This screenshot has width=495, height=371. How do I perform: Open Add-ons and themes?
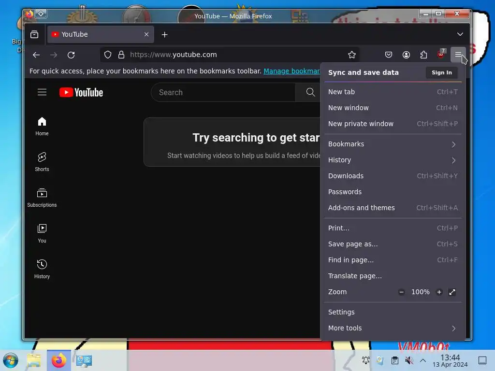[x=393, y=208]
